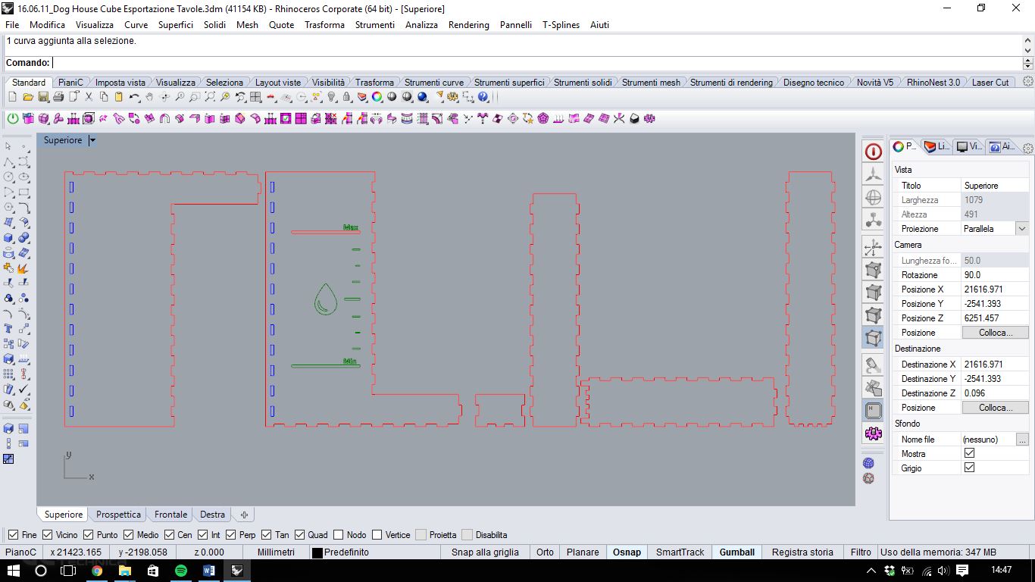Toggle the Cen osnap checkbox
Screen dimensions: 1035x582
pos(169,535)
